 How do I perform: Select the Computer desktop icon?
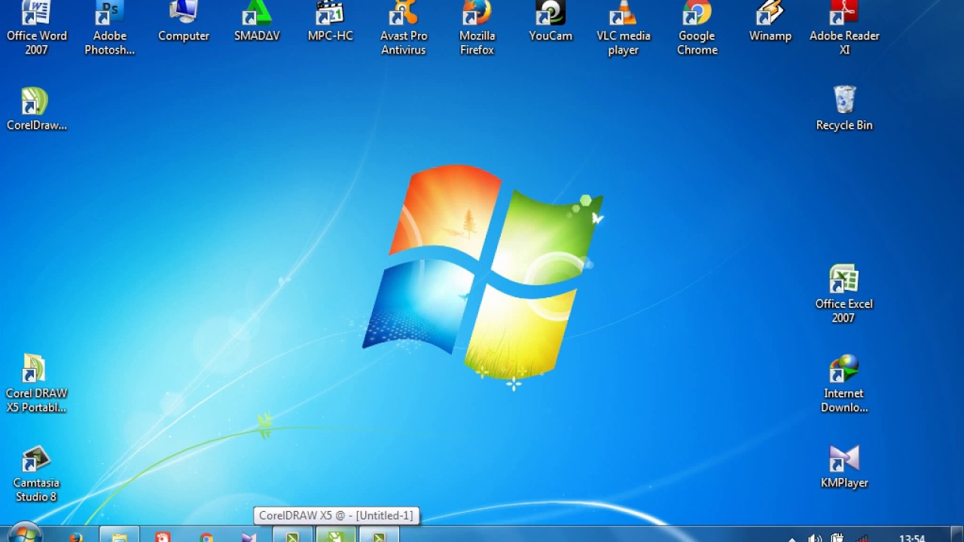pos(184,23)
